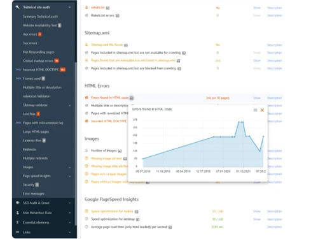Open robots.txt Validator in sidebar

(36, 96)
